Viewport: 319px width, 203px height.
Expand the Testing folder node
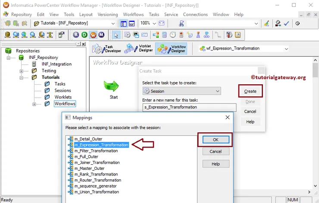tap(22, 71)
